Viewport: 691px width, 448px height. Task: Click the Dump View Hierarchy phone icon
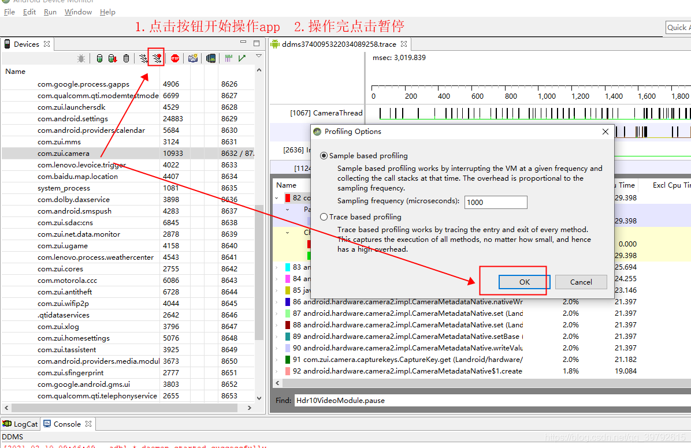(x=211, y=58)
